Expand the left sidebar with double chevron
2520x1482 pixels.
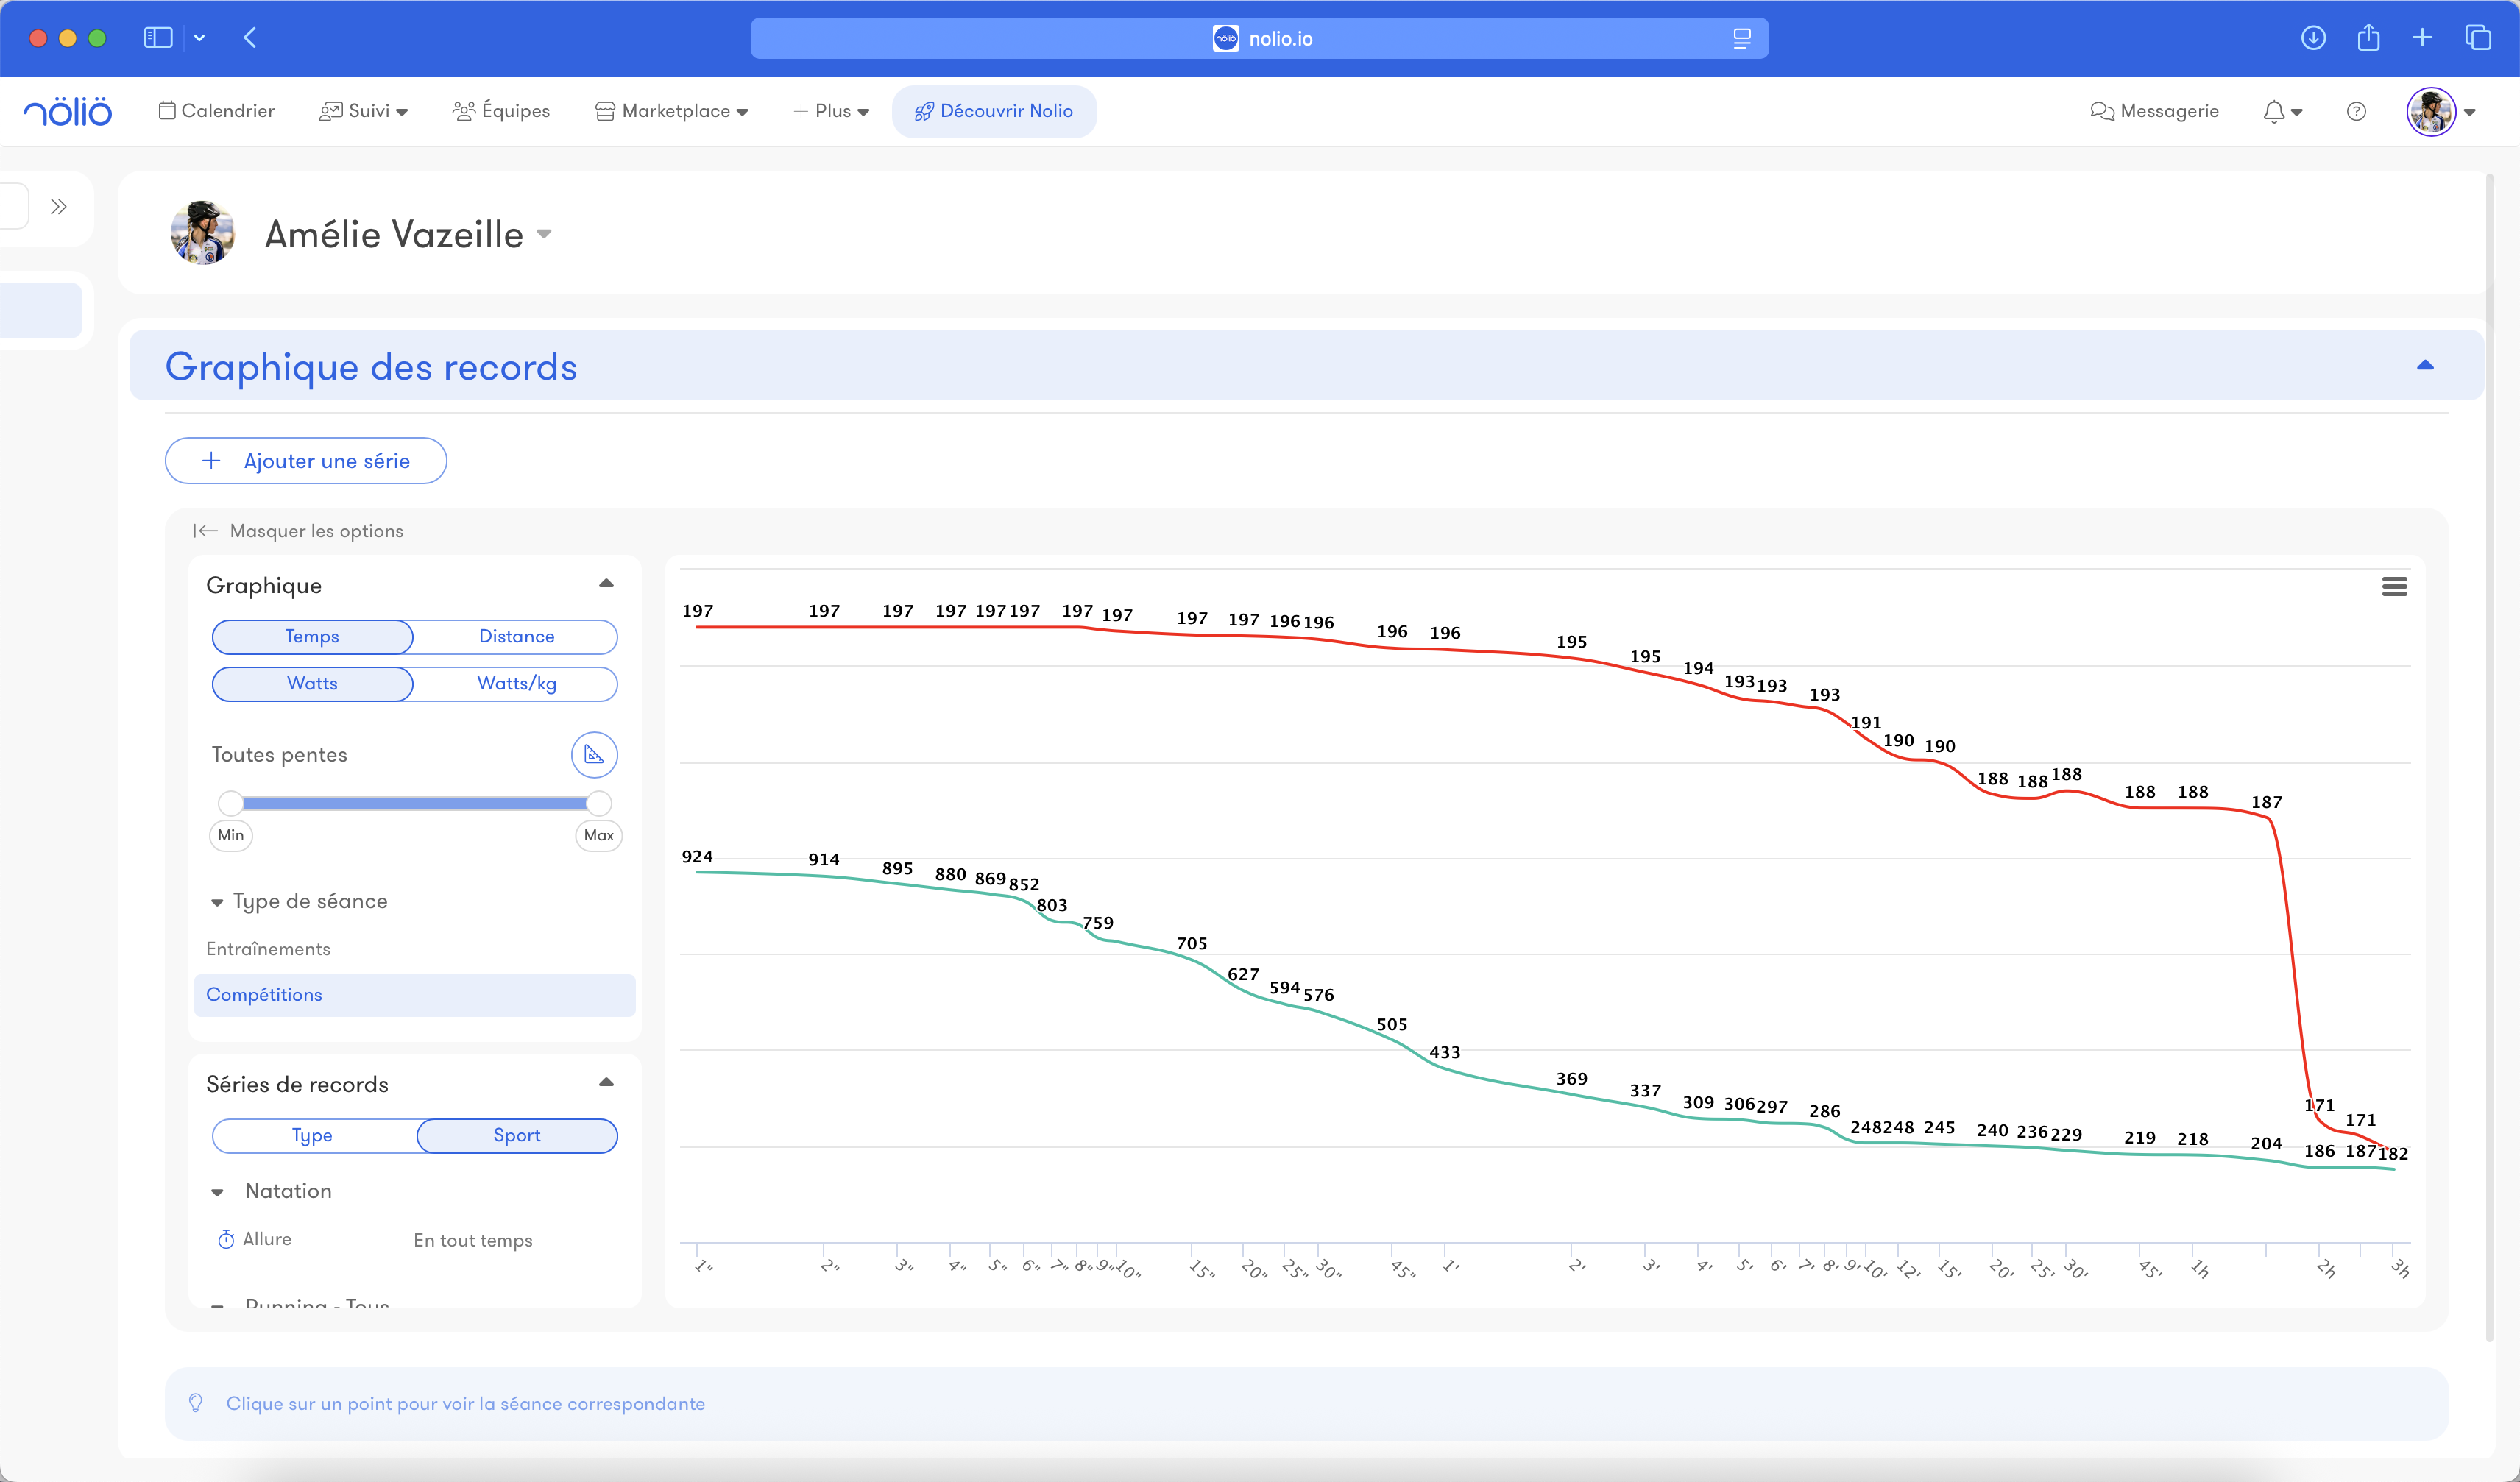coord(59,207)
